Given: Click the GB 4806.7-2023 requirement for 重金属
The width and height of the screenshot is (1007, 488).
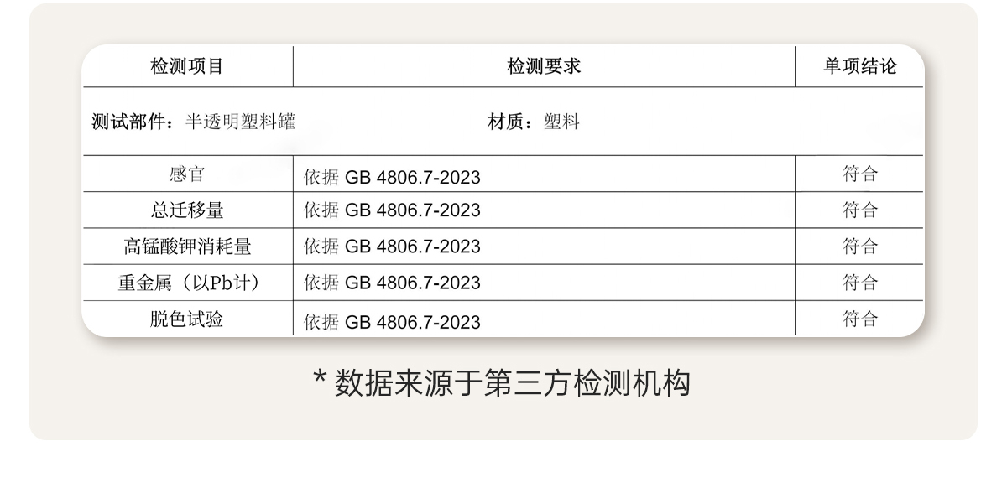Looking at the screenshot, I should (x=392, y=283).
